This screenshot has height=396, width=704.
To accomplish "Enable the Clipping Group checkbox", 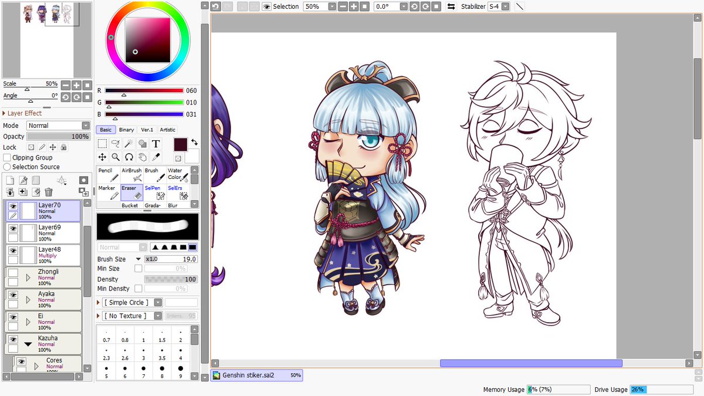I will pyautogui.click(x=7, y=158).
